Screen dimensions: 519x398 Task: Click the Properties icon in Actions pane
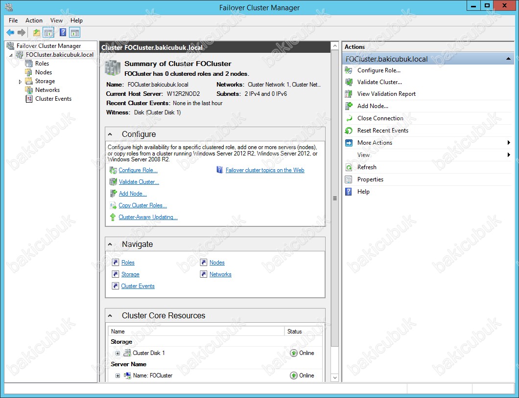click(349, 179)
